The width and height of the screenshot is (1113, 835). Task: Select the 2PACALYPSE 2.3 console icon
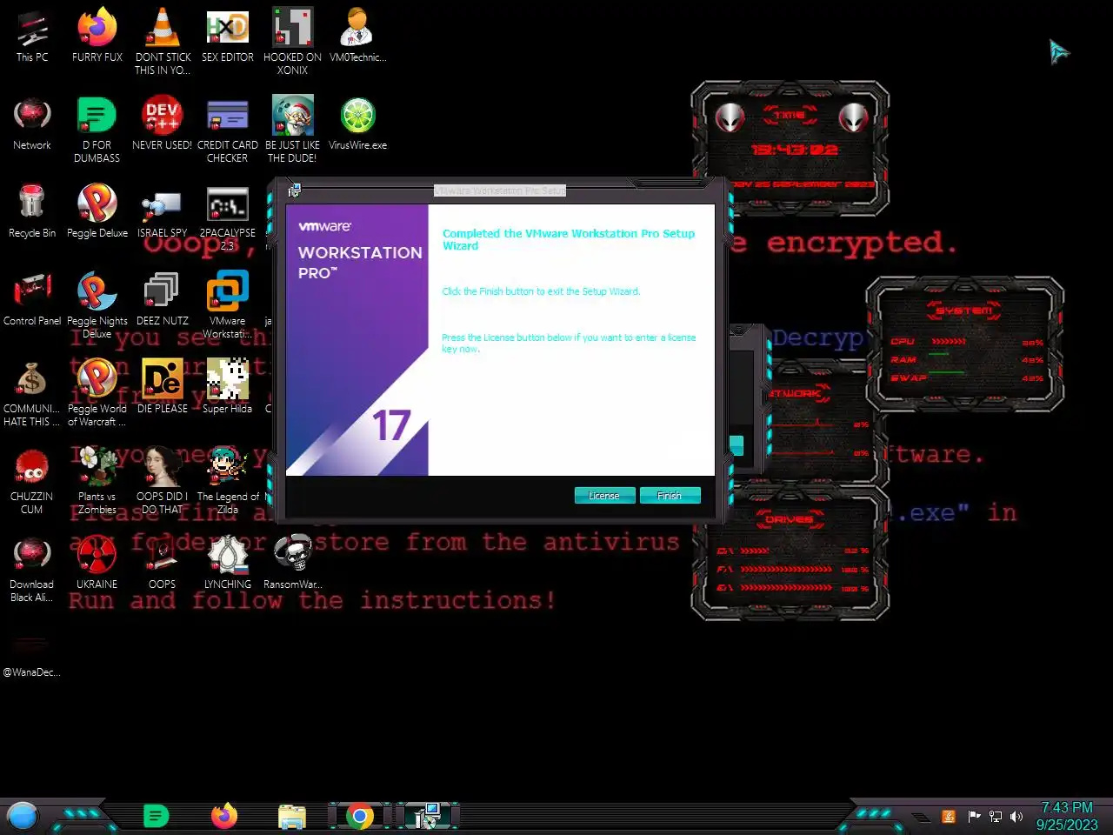[228, 217]
